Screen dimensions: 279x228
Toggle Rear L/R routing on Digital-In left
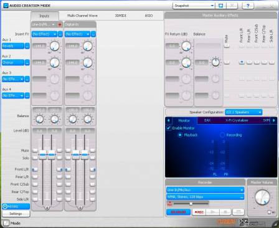coord(68,177)
